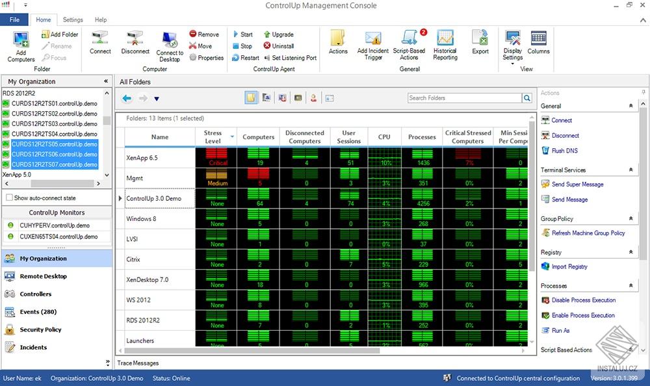Expand the ControlUp 3.0 Demo folder row
This screenshot has width=650, height=386.
click(119, 198)
